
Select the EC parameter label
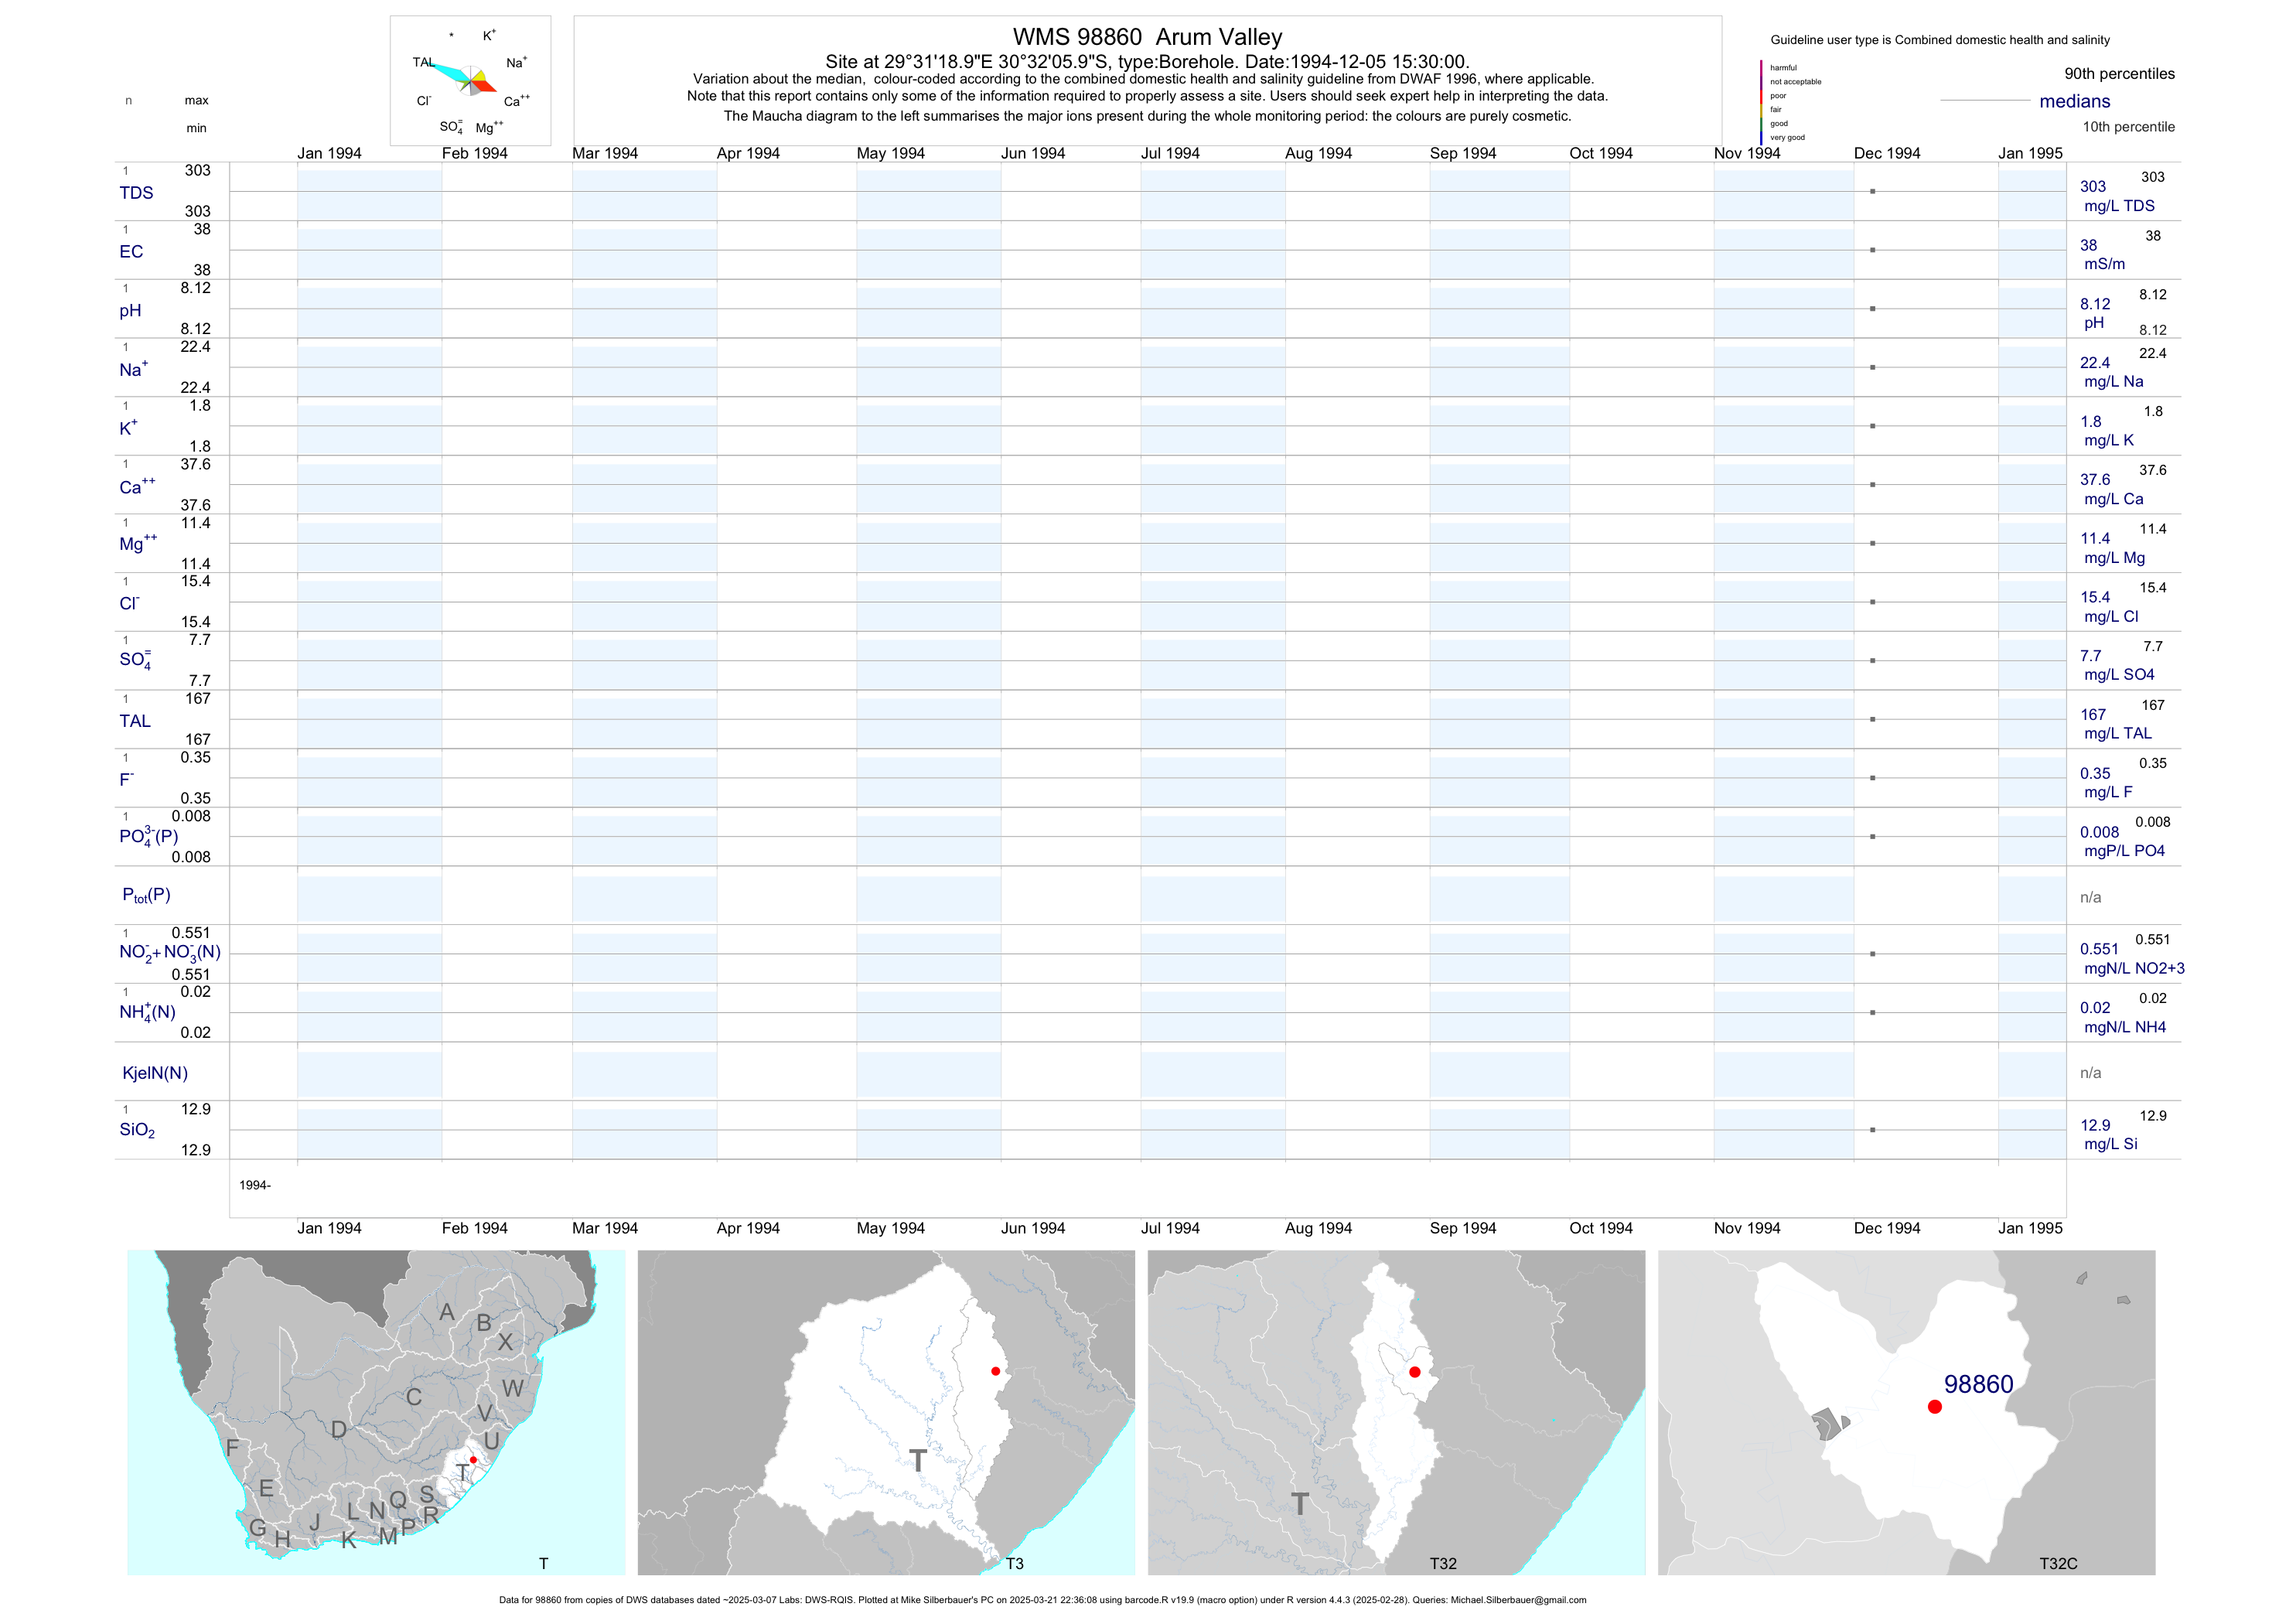coord(131,252)
